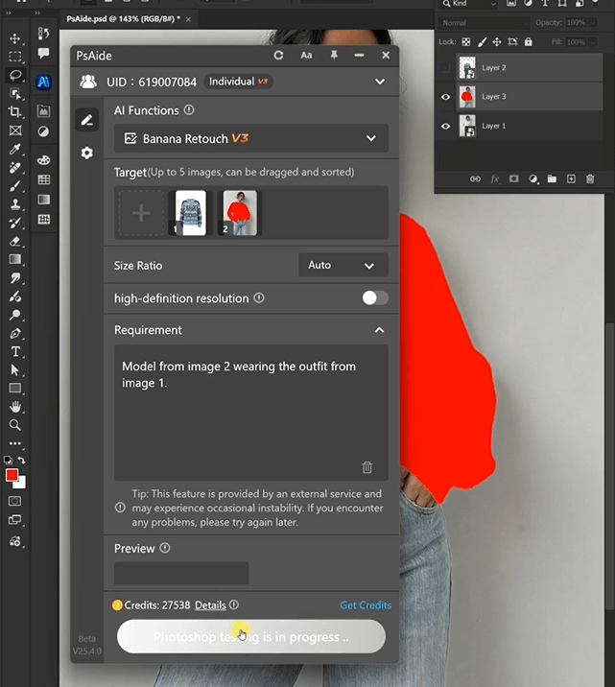This screenshot has width=615, height=687.
Task: Open the Kind filter dropdown
Action: click(x=469, y=4)
